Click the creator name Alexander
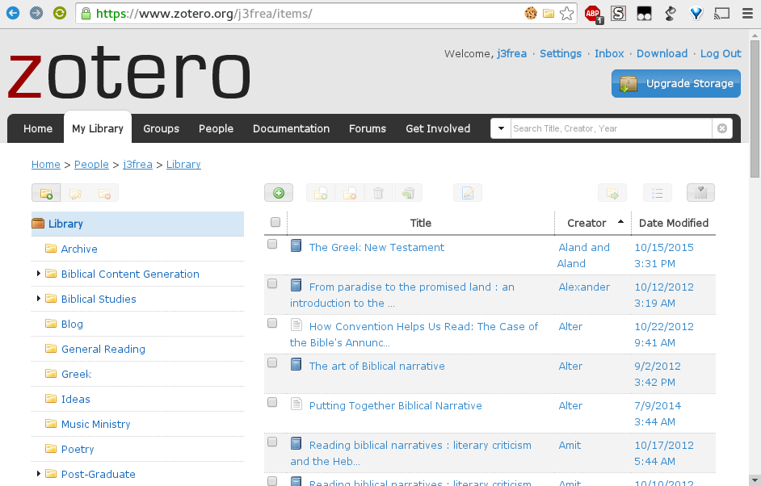Image resolution: width=761 pixels, height=486 pixels. pyautogui.click(x=584, y=287)
